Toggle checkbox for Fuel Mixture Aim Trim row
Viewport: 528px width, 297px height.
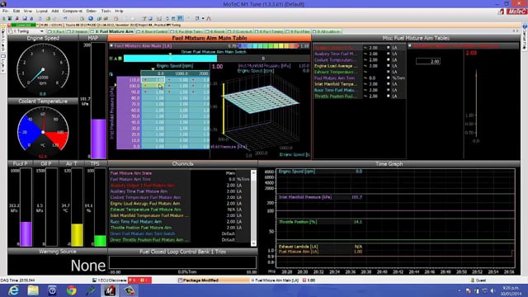388,78
